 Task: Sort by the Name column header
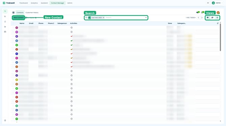[x=22, y=23]
